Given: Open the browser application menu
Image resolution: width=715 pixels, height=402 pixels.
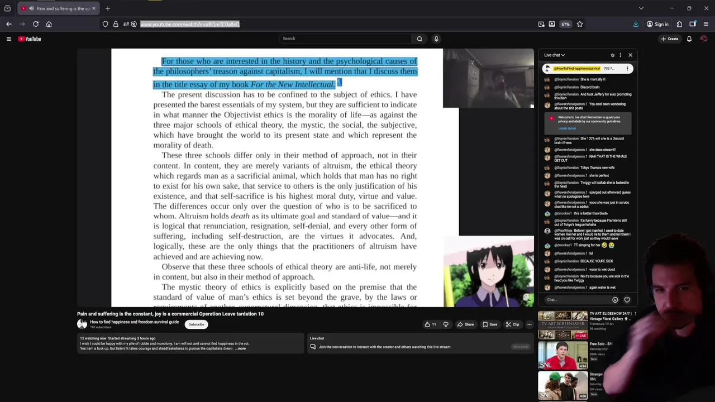Looking at the screenshot, I should tap(706, 24).
